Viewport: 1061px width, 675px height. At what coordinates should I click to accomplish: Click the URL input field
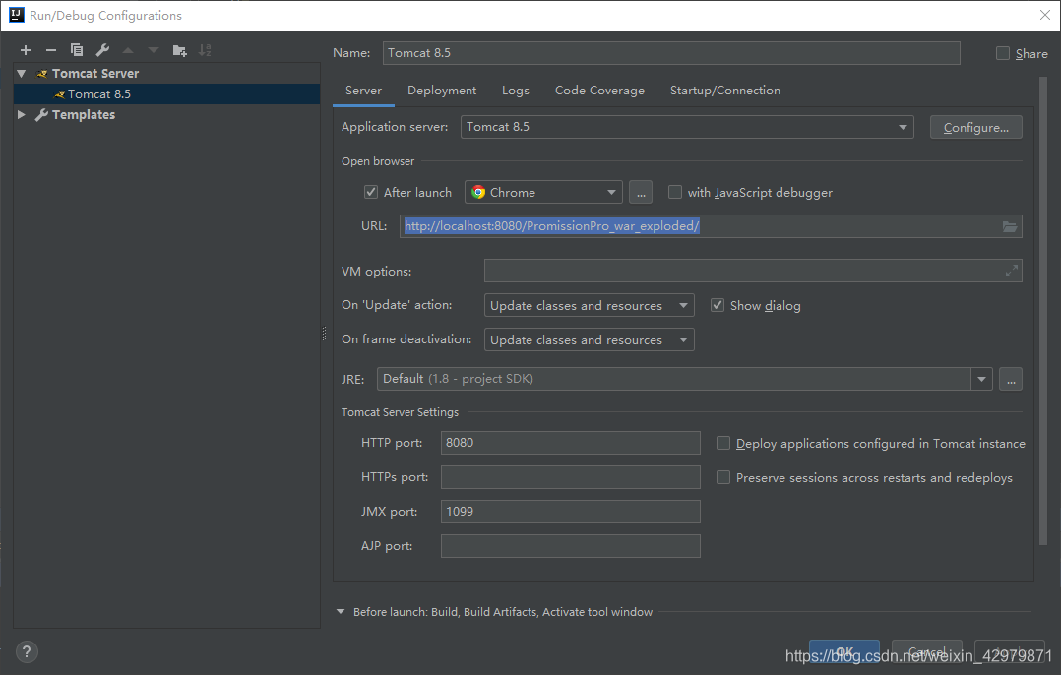(711, 226)
